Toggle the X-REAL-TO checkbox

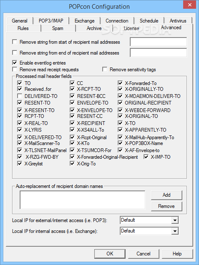click(20, 123)
